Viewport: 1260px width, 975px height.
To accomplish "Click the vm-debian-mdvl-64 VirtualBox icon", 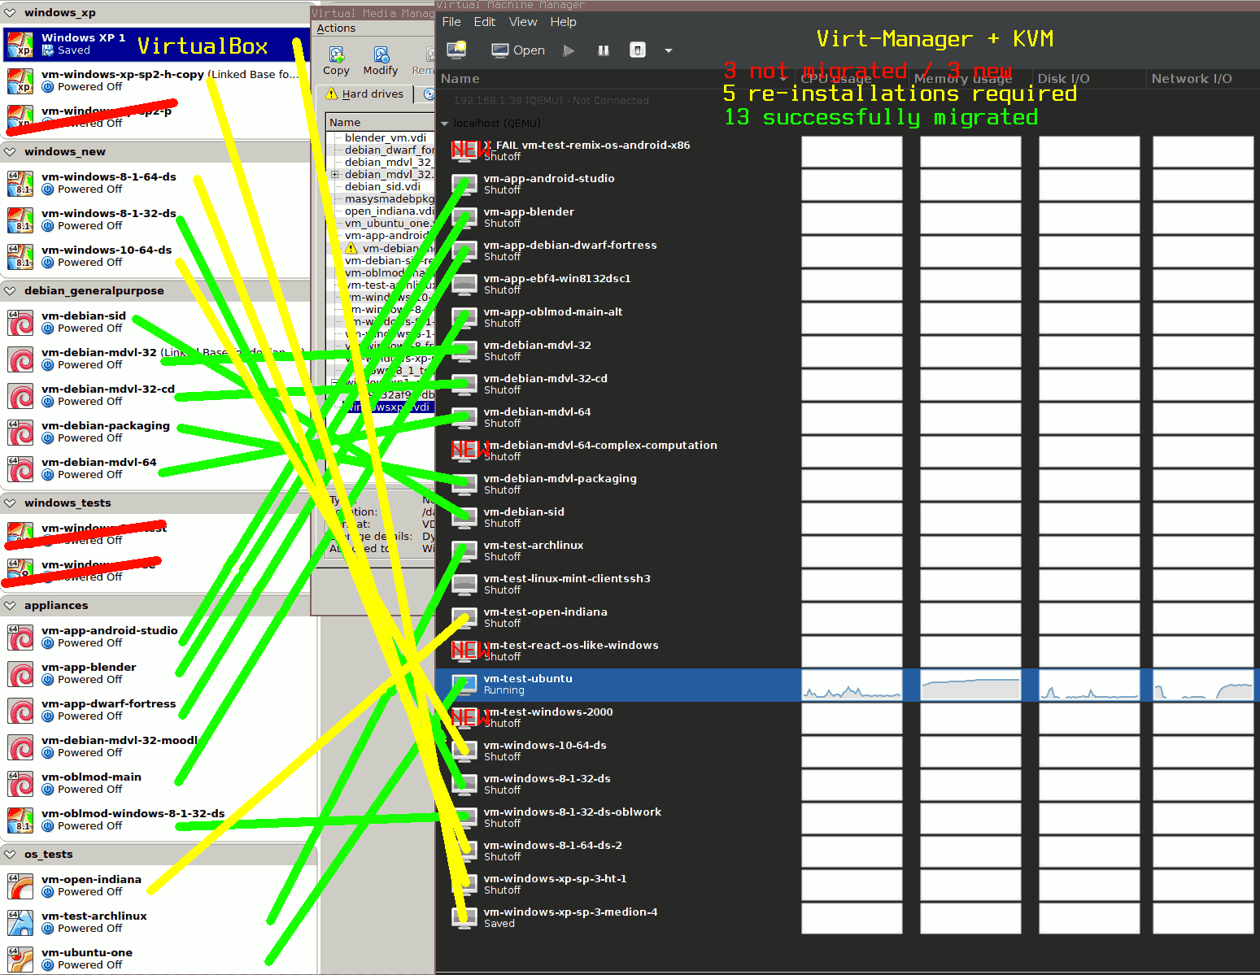I will point(20,468).
